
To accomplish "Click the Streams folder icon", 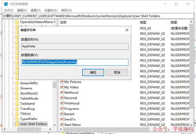I will point(17,88).
